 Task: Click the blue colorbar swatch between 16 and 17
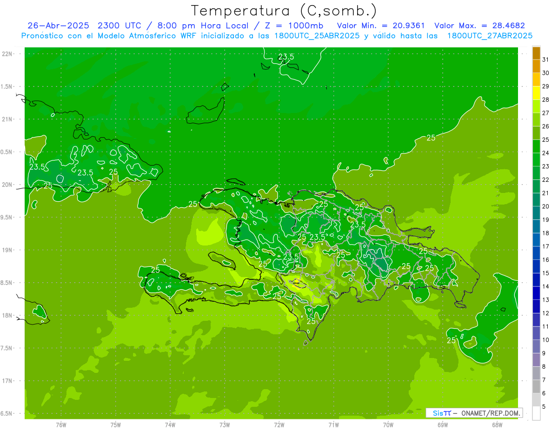536,253
